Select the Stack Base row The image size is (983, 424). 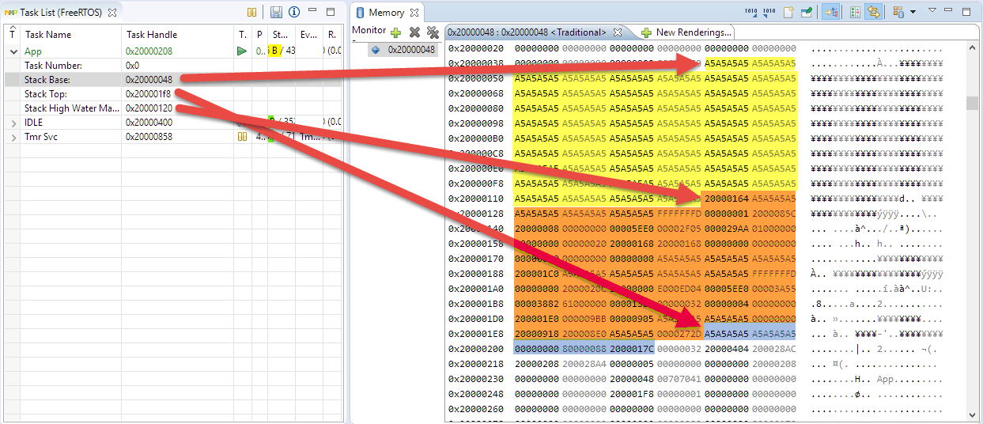[172, 80]
